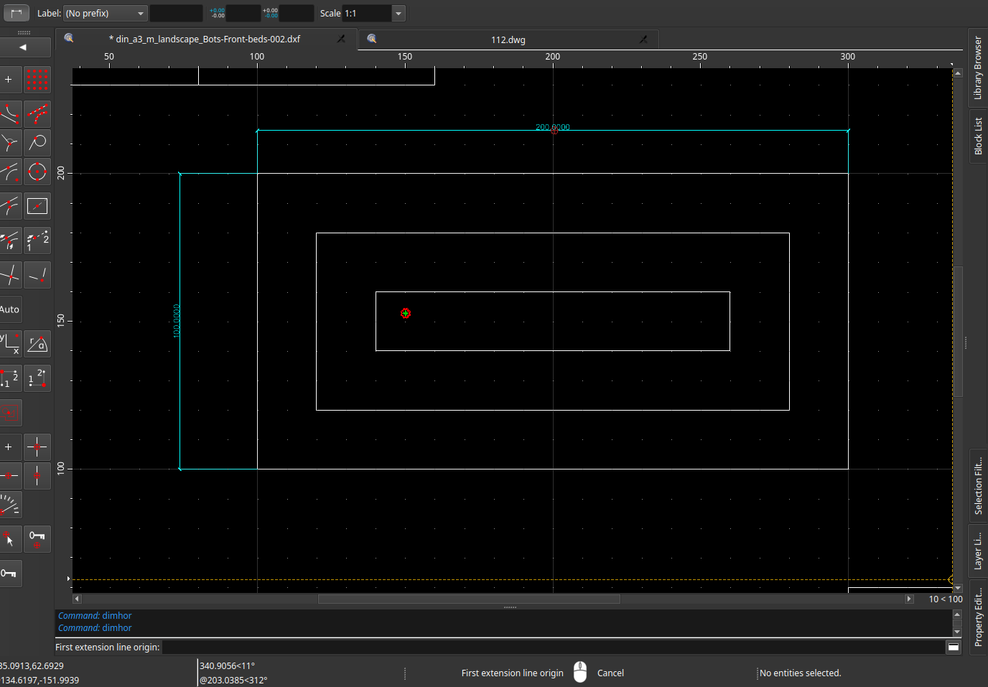Screen dimensions: 988x687
Task: Select snap distance tool with arrows
Action: (x=9, y=240)
